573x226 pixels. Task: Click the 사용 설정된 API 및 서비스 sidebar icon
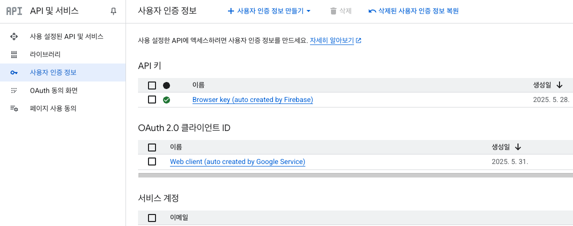click(x=14, y=36)
